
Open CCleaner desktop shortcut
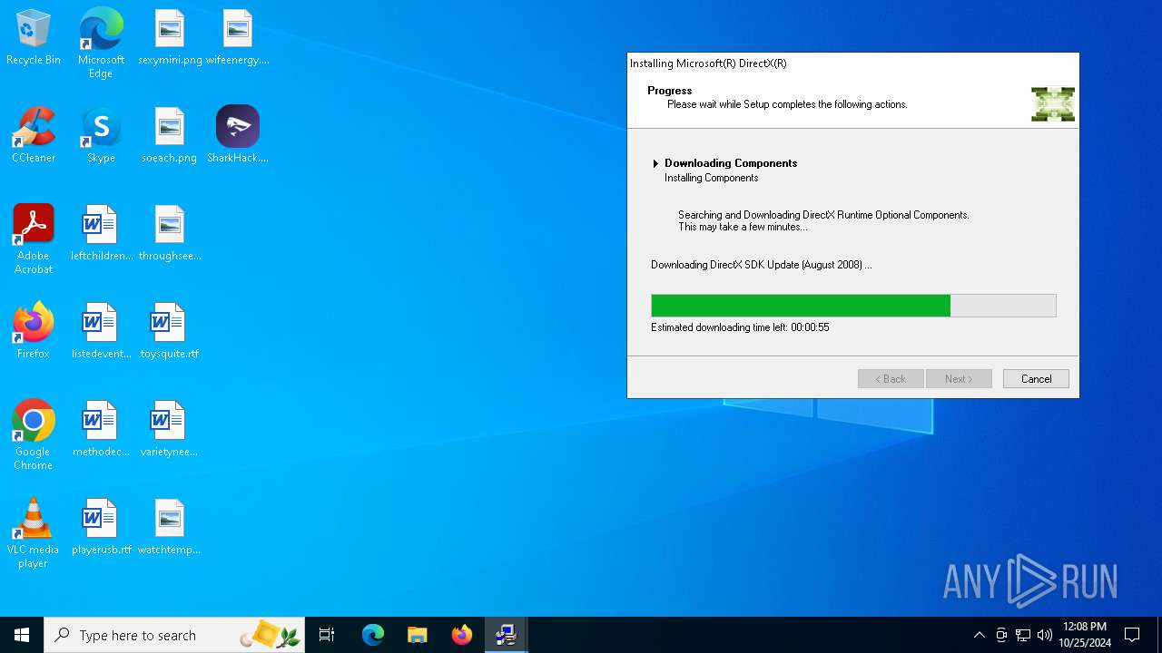tap(34, 134)
